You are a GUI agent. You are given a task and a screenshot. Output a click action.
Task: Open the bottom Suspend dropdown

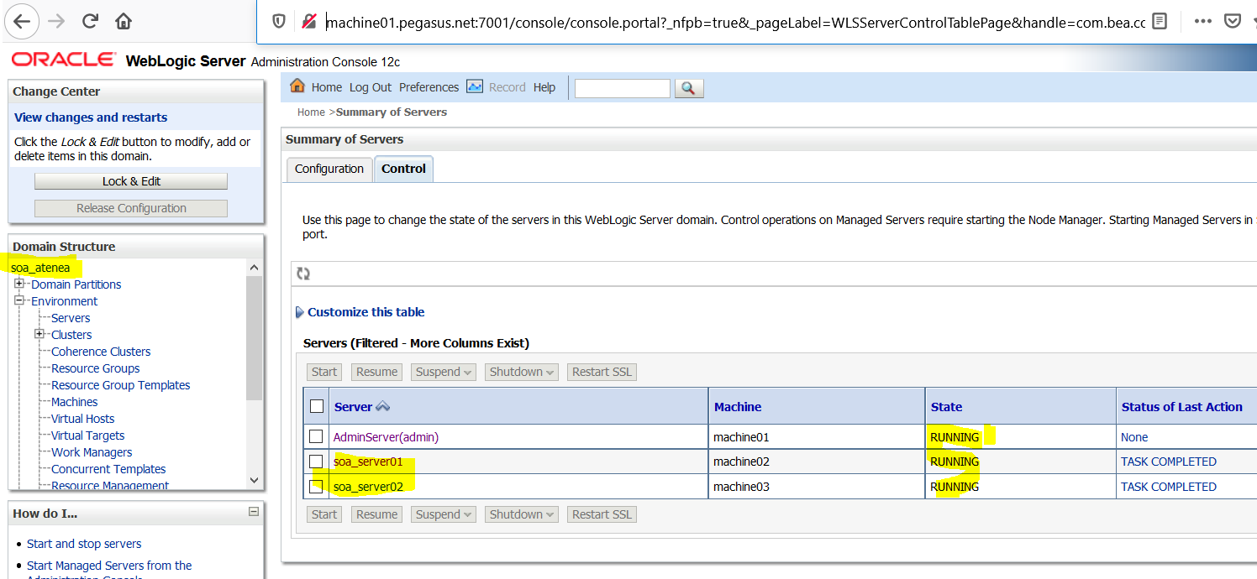pyautogui.click(x=444, y=514)
